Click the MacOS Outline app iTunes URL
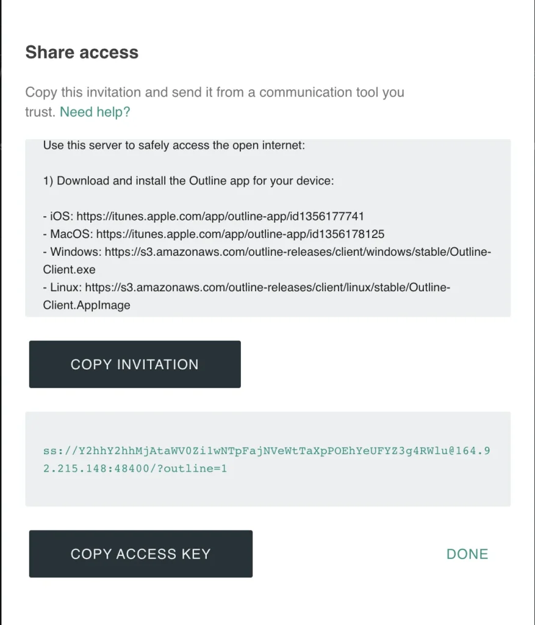The image size is (535, 625). tap(240, 234)
